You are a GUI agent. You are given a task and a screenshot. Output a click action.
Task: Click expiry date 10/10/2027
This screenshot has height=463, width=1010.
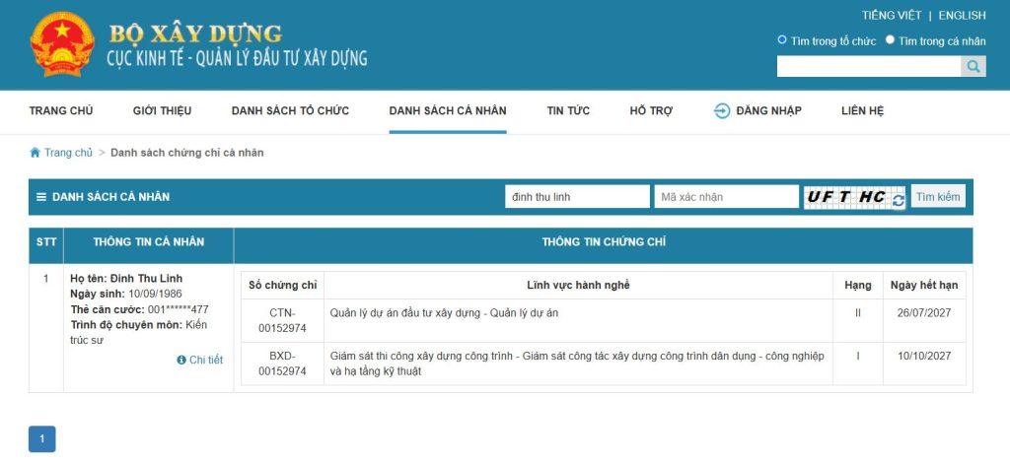click(x=924, y=356)
